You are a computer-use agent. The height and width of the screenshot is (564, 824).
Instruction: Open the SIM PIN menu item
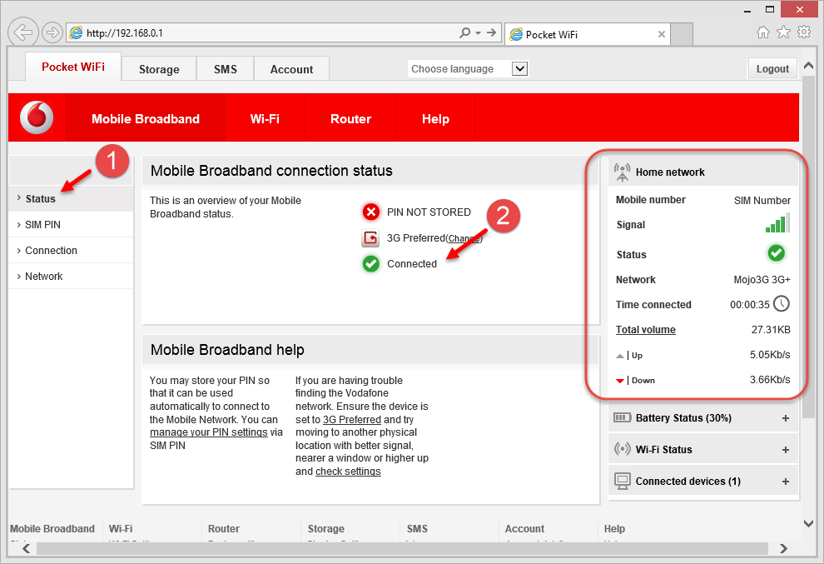pos(72,224)
